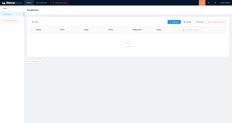The image size is (232, 123).
Task: Click the Customers page title
Action: [x=33, y=10]
